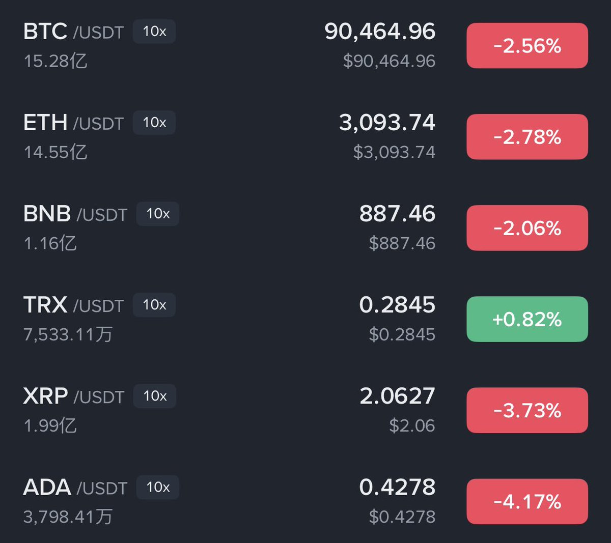The height and width of the screenshot is (543, 611).
Task: Click the ETH price 3,093.74
Action: point(387,123)
